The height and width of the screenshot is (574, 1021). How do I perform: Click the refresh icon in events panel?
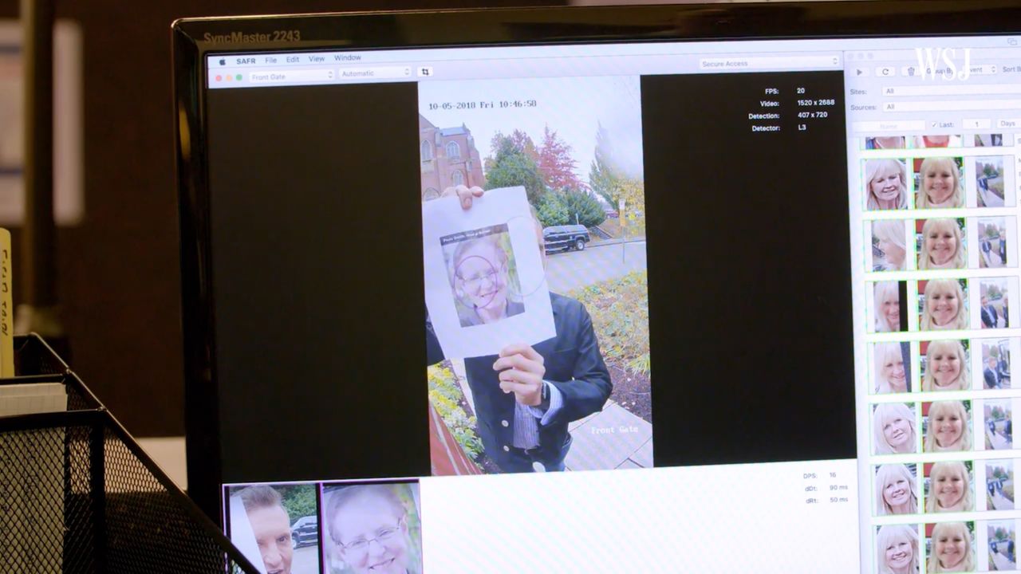tap(885, 71)
